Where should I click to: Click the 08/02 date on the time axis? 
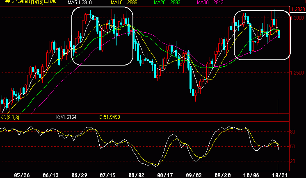click(137, 175)
